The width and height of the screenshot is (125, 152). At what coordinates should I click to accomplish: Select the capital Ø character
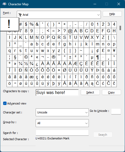pos(64,70)
